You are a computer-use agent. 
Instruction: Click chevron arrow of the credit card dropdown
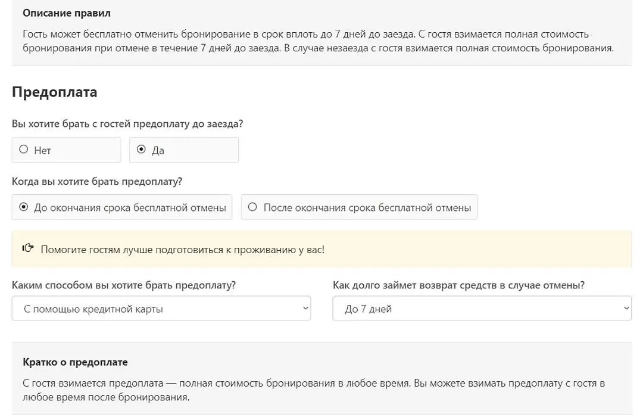pyautogui.click(x=305, y=308)
